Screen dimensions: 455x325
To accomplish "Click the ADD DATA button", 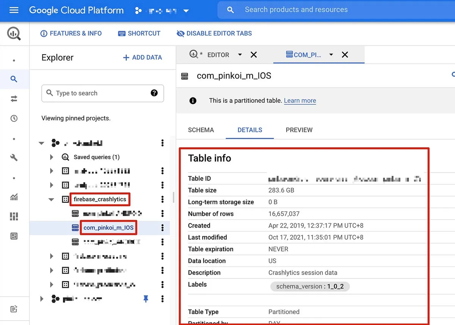I will (142, 57).
